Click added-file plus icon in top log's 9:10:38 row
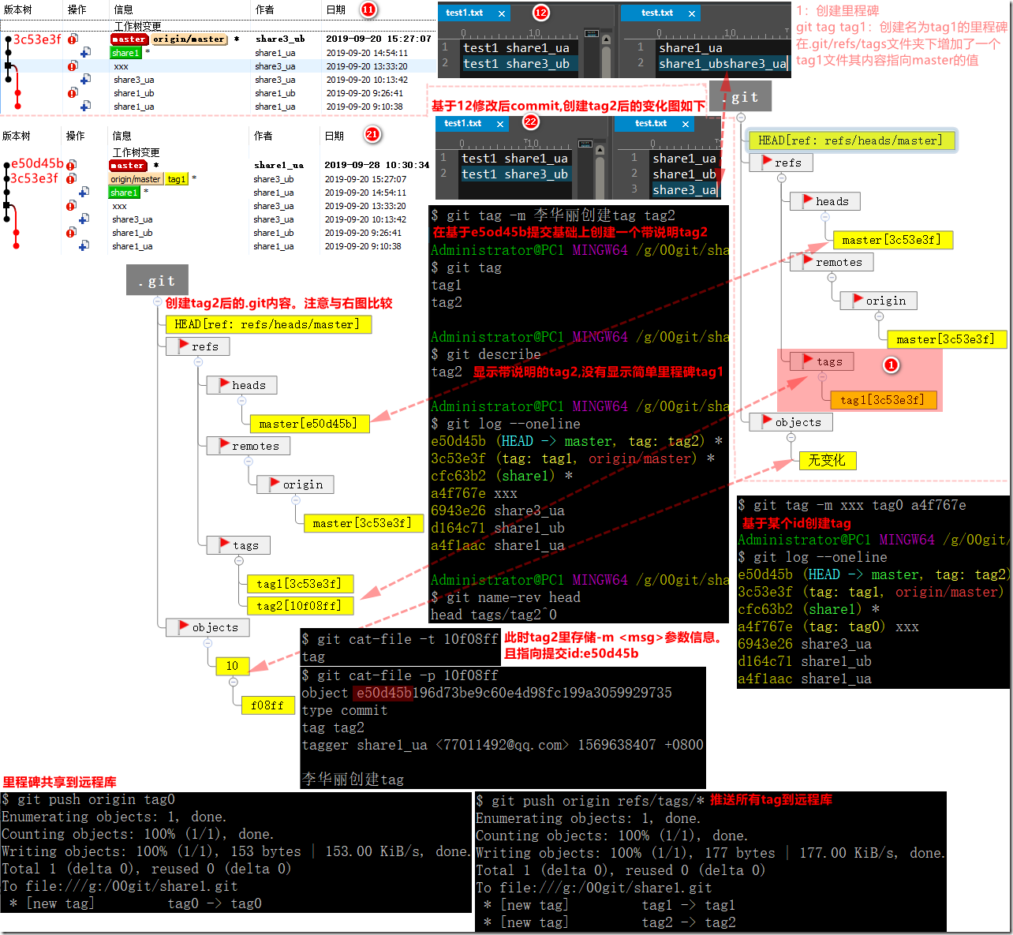This screenshot has width=1013, height=935. pos(85,107)
